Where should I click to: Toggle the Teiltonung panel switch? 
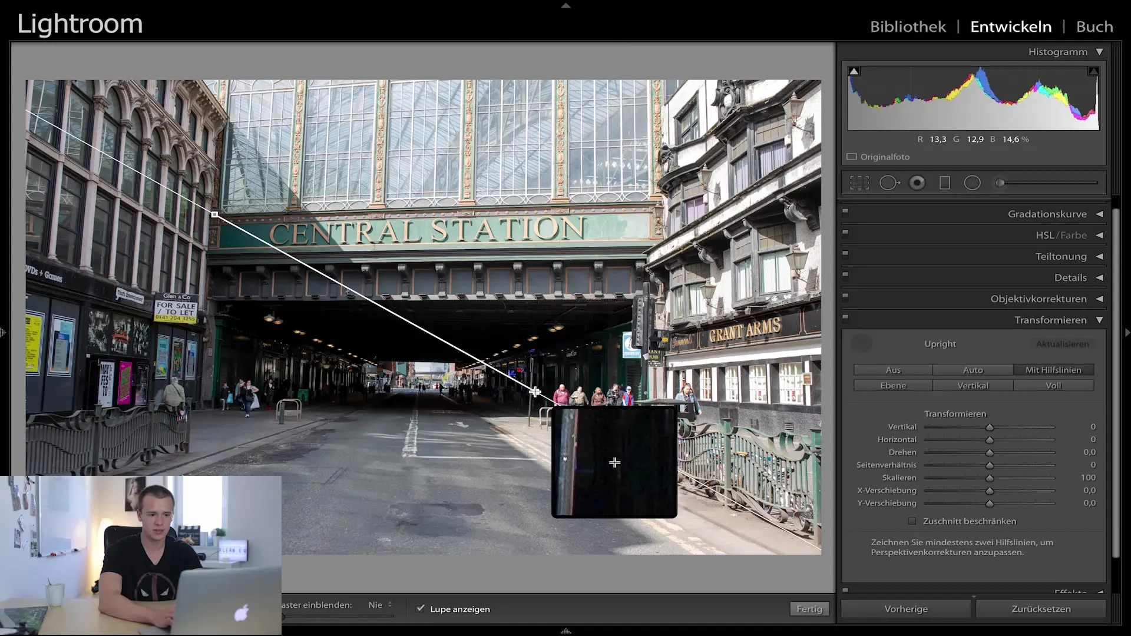pyautogui.click(x=845, y=254)
